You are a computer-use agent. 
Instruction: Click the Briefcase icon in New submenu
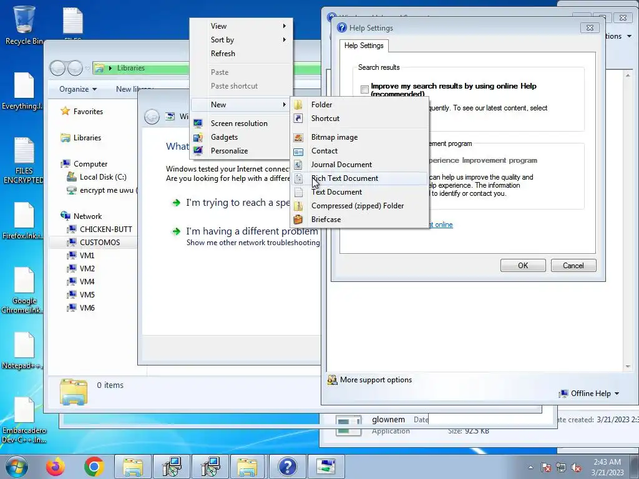298,220
